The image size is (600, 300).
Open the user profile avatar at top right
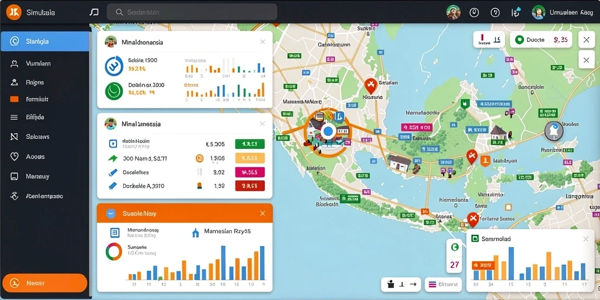(x=538, y=13)
